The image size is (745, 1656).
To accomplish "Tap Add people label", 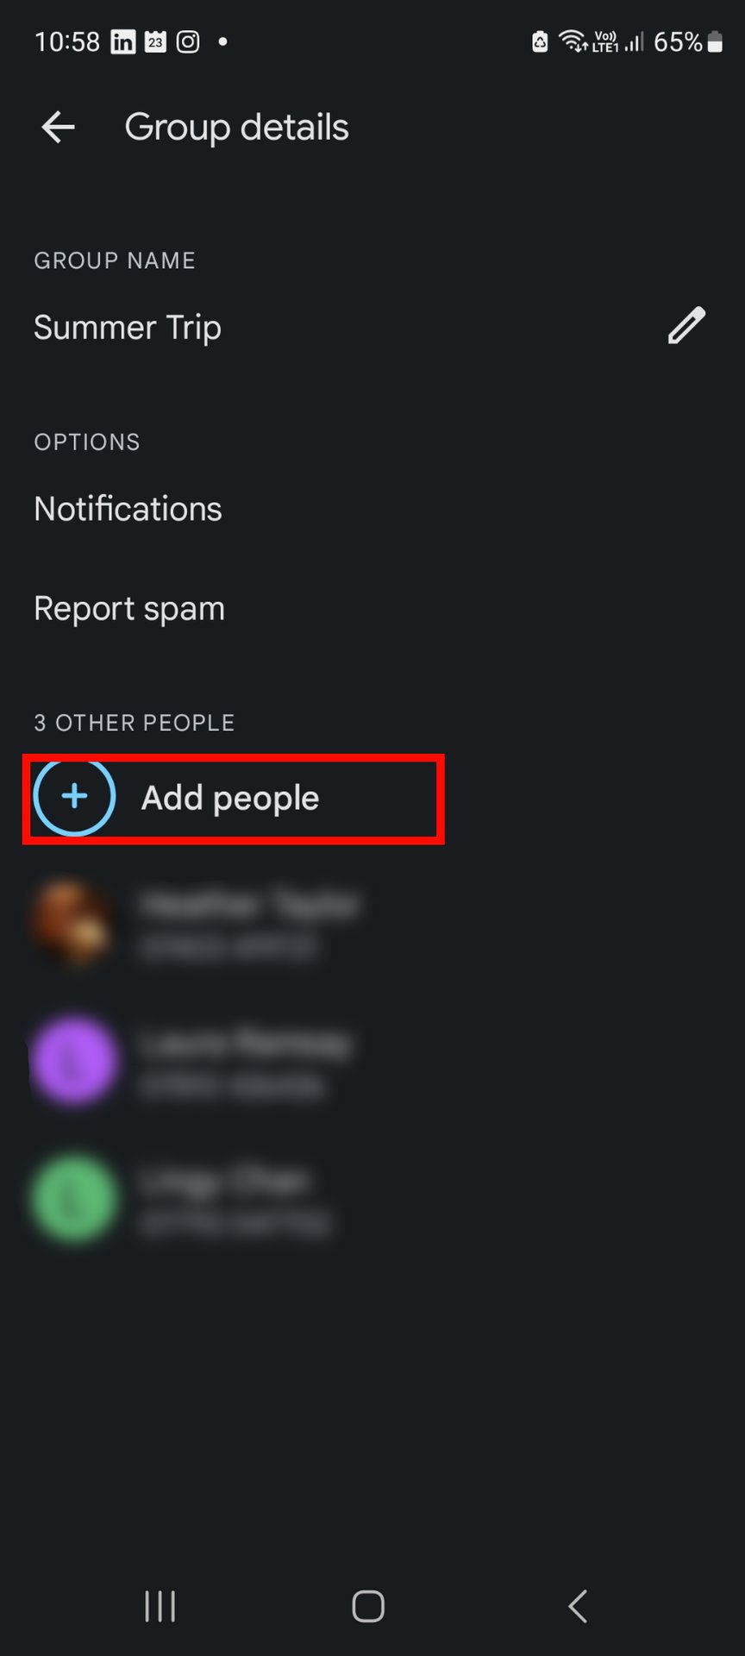I will point(230,799).
